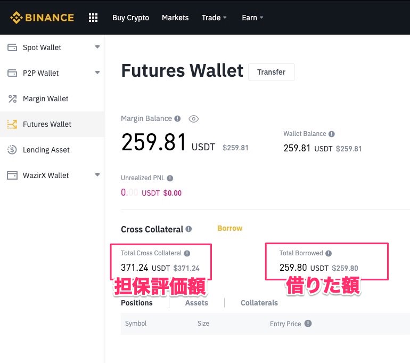Screen dimensions: 410x363
Task: Click info icon next to Unrealized PNL
Action: (170, 178)
